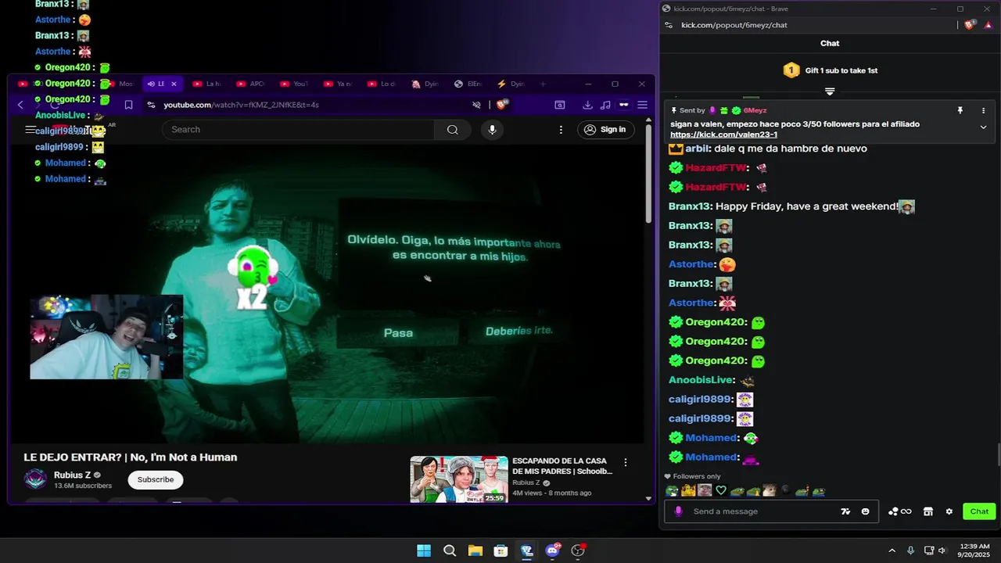Screen dimensions: 1001x563
Task: Switch to the 'YouT' browser tab
Action: (294, 84)
